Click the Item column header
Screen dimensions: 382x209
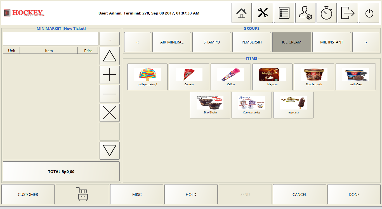[x=49, y=50]
